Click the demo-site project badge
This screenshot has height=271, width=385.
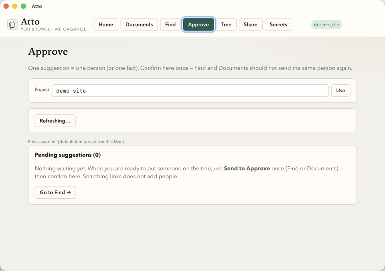pos(326,24)
